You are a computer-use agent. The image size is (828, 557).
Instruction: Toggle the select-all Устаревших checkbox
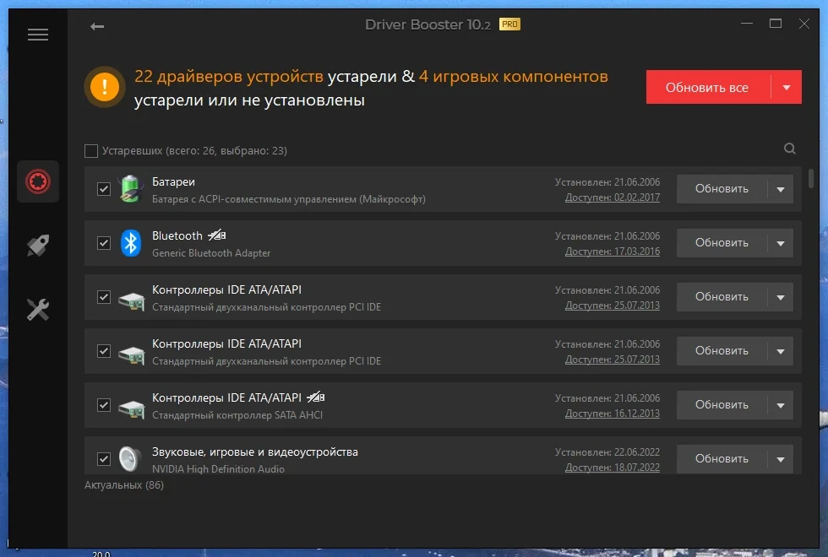pos(91,151)
